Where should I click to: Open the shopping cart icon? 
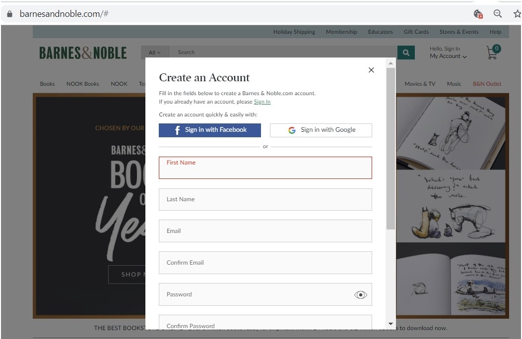click(493, 52)
